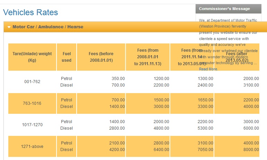Click the 1200.00 fee value
The width and height of the screenshot is (267, 160).
click(161, 79)
